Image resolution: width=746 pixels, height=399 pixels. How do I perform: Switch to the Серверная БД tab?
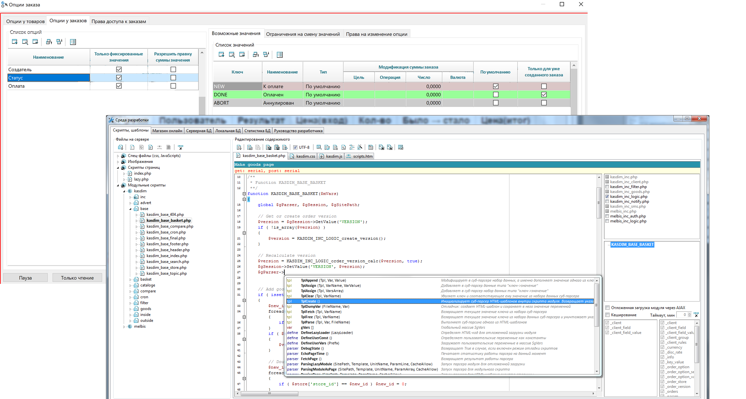click(x=199, y=131)
